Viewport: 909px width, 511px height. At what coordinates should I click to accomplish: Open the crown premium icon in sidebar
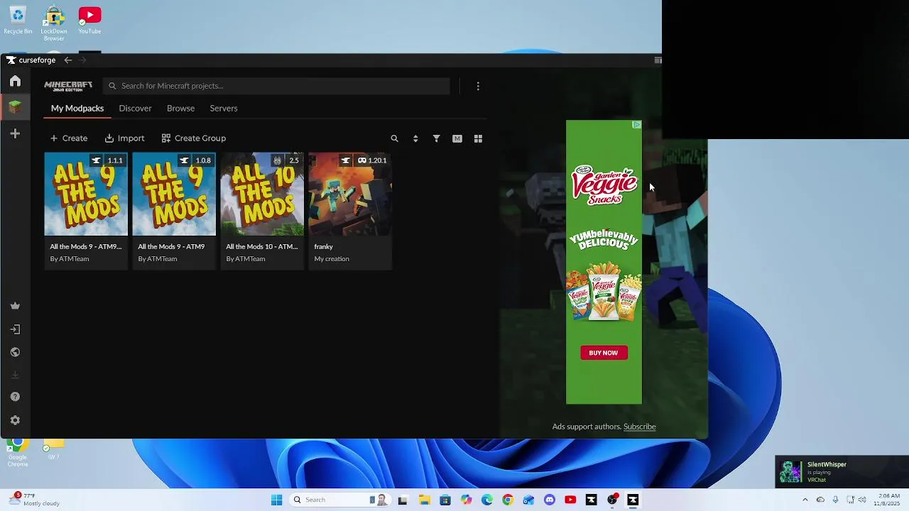pyautogui.click(x=15, y=306)
